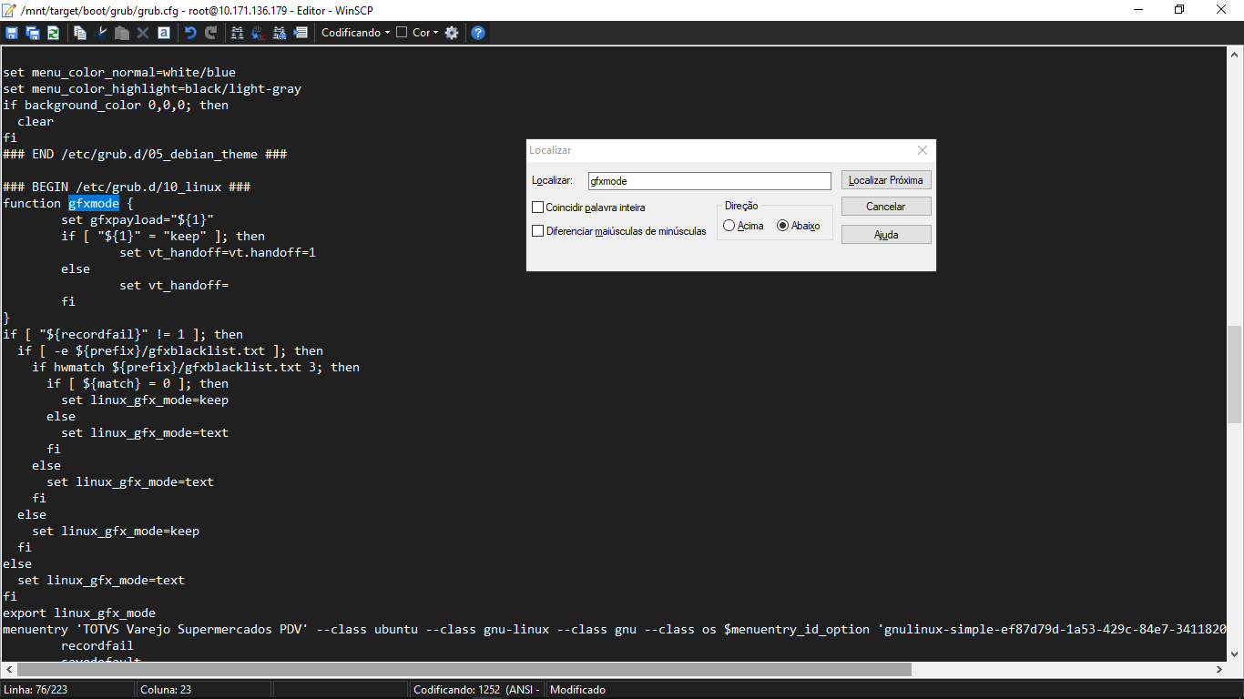Click the Ajuda button in dialog

[x=886, y=235]
